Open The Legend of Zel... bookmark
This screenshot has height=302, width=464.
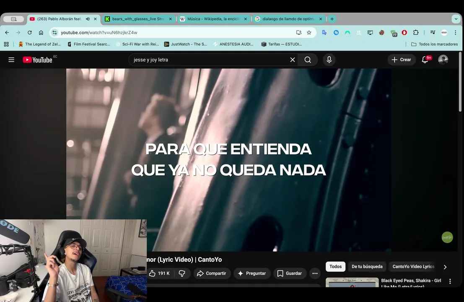(39, 44)
